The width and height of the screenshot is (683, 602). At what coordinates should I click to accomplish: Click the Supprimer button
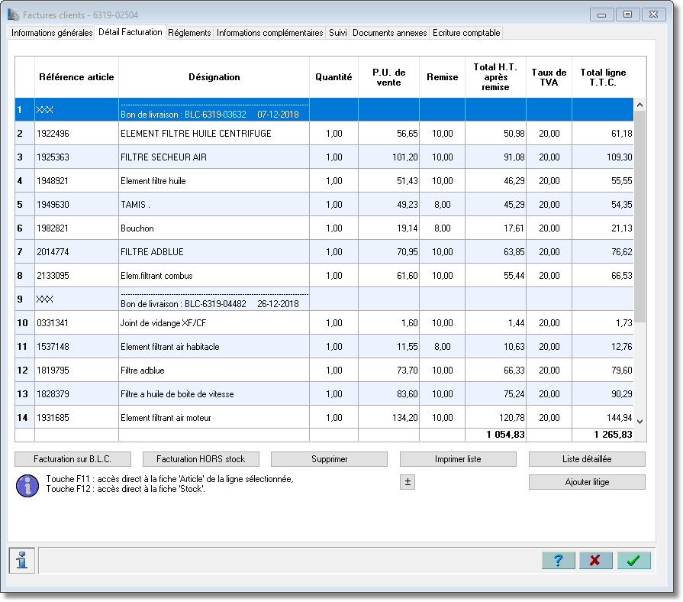pyautogui.click(x=330, y=459)
